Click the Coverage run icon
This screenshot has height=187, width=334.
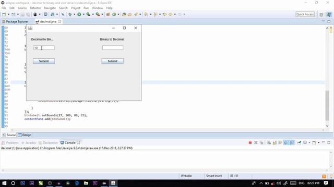pyautogui.click(x=88, y=15)
